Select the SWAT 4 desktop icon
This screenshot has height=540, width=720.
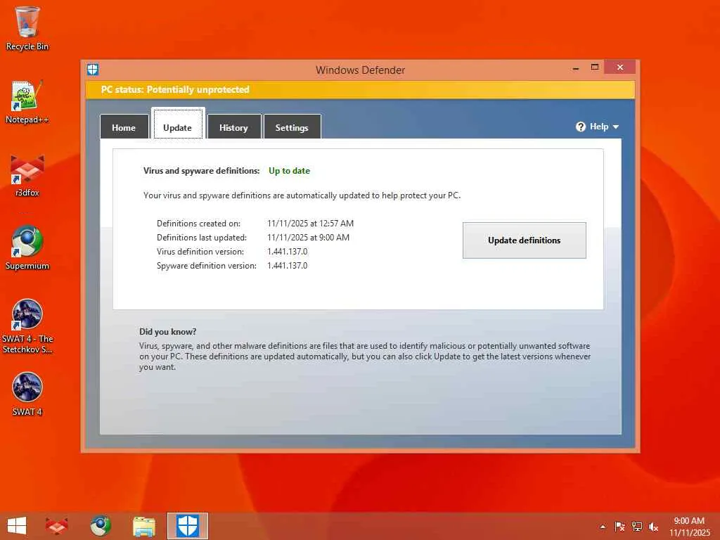27,394
